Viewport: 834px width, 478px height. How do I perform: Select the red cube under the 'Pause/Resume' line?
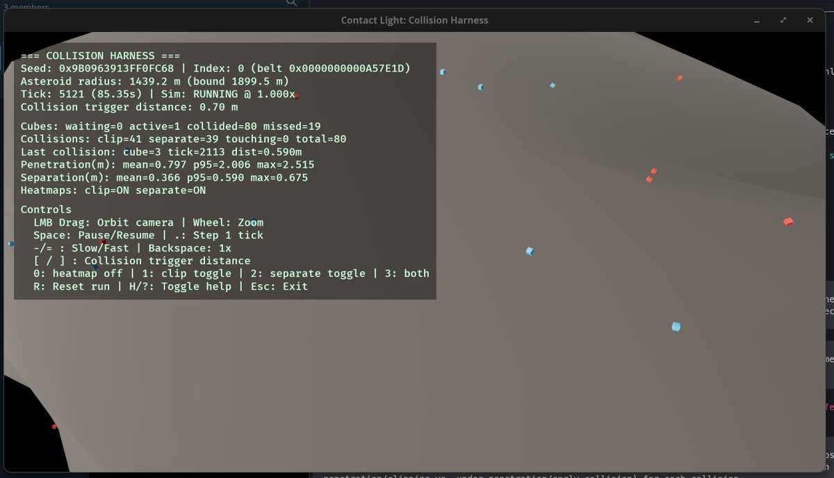[102, 242]
